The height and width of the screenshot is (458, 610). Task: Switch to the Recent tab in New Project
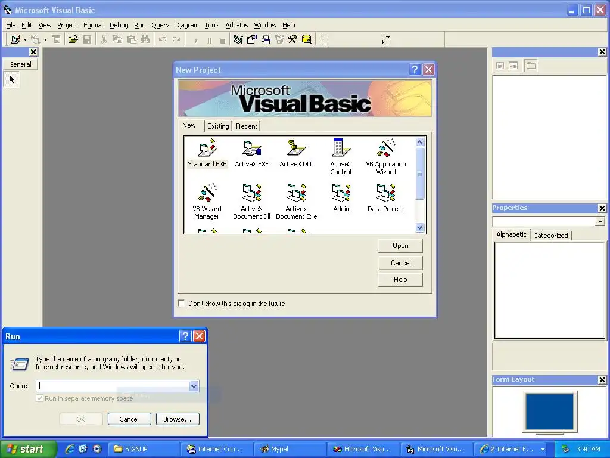click(246, 126)
